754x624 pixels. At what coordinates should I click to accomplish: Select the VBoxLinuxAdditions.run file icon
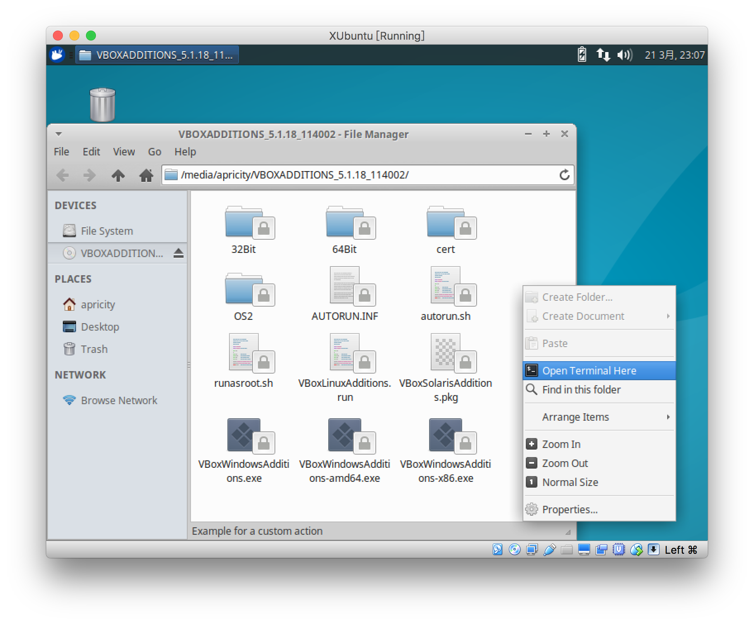click(345, 353)
